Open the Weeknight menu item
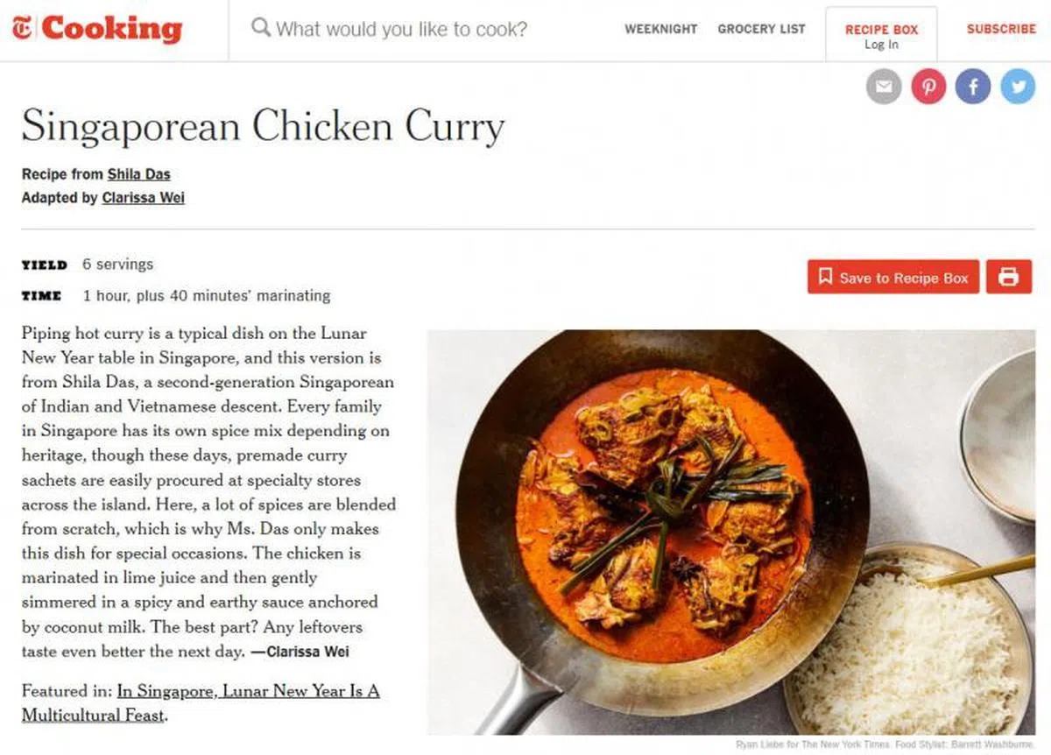Viewport: 1051px width, 755px height. pos(661,29)
